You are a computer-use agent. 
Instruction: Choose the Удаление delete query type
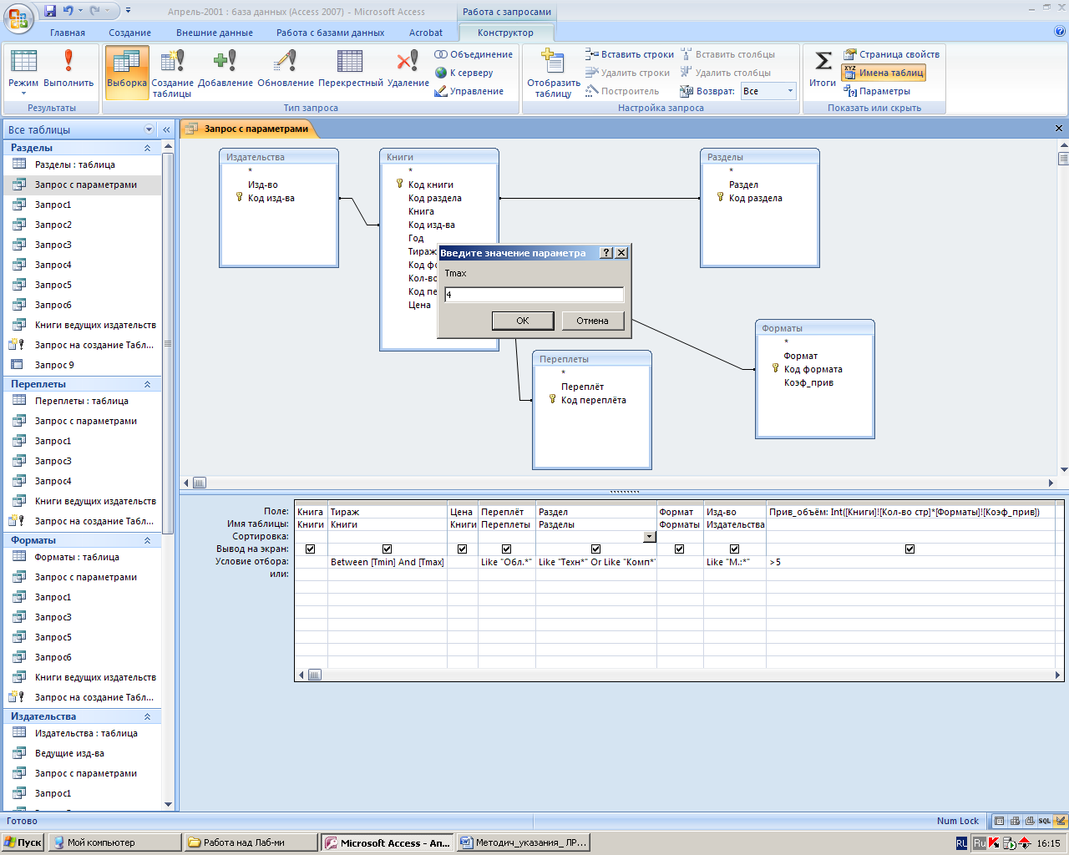(408, 68)
